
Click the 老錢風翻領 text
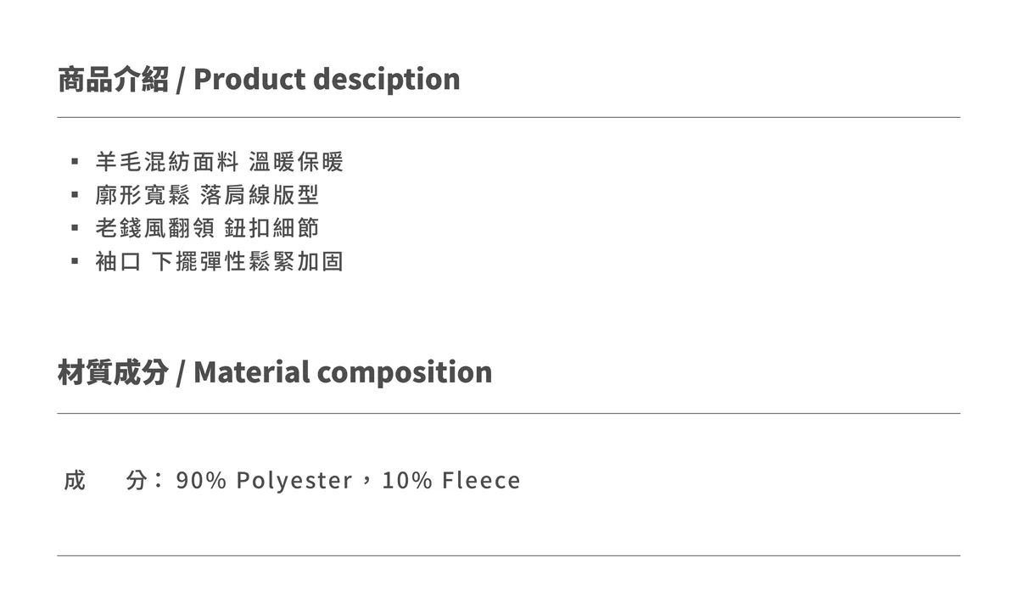coord(155,228)
